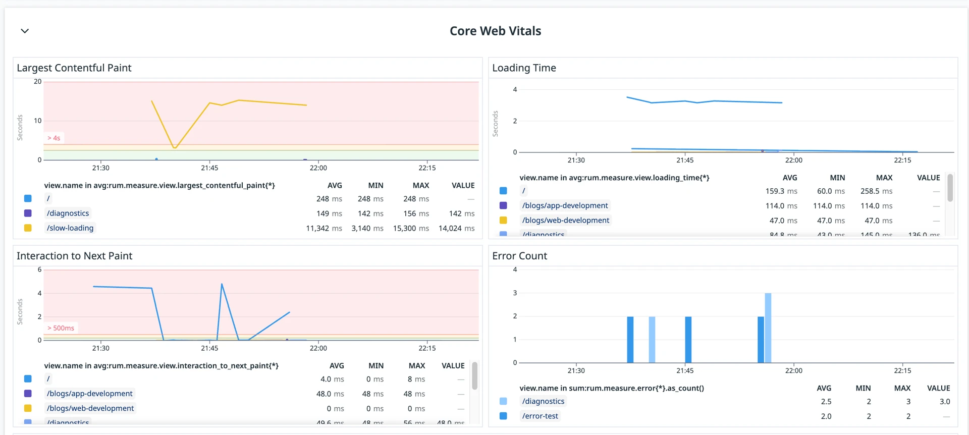Click the Largest Contentful Paint widget title
The width and height of the screenshot is (969, 435).
(74, 68)
